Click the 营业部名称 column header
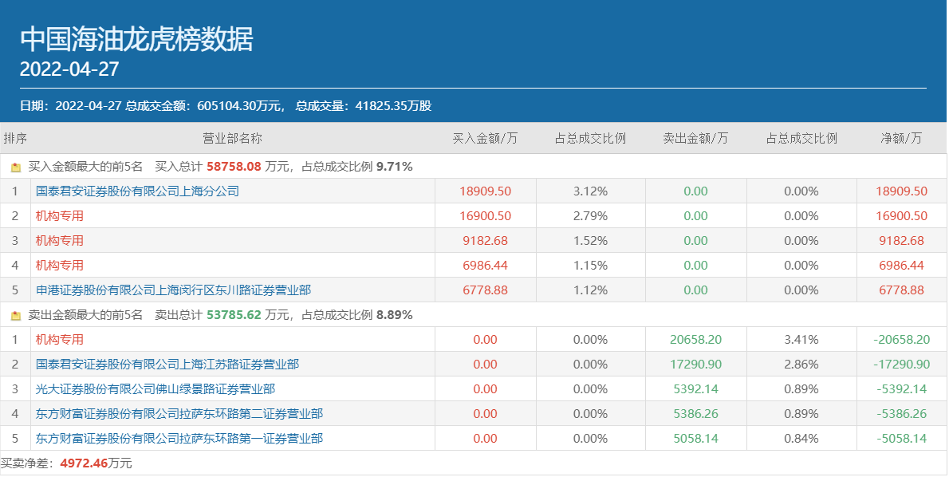Viewport: 949px width, 477px height. click(x=232, y=138)
